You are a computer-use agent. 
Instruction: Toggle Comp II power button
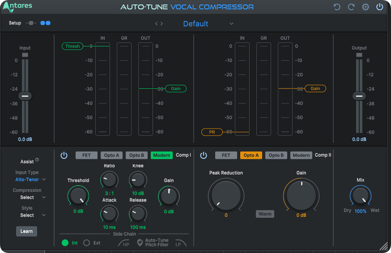pos(204,155)
